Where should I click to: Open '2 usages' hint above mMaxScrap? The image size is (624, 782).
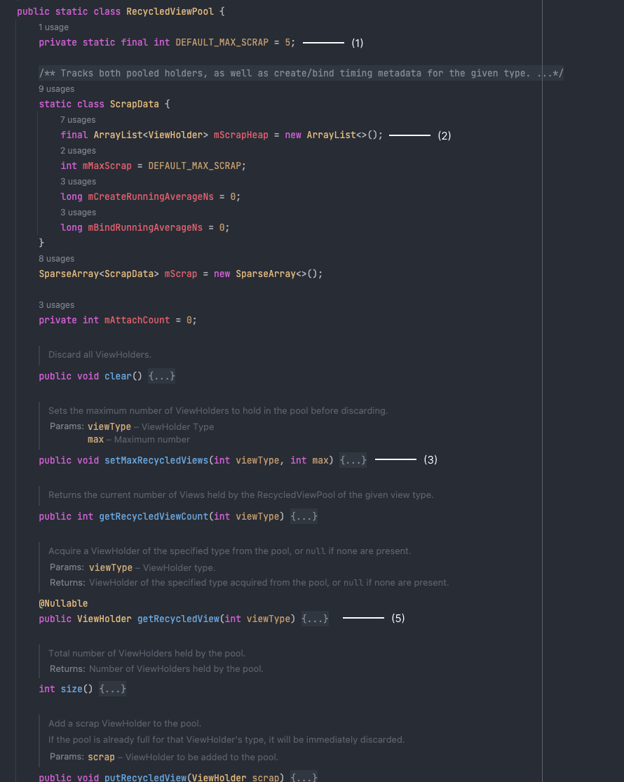click(x=79, y=151)
